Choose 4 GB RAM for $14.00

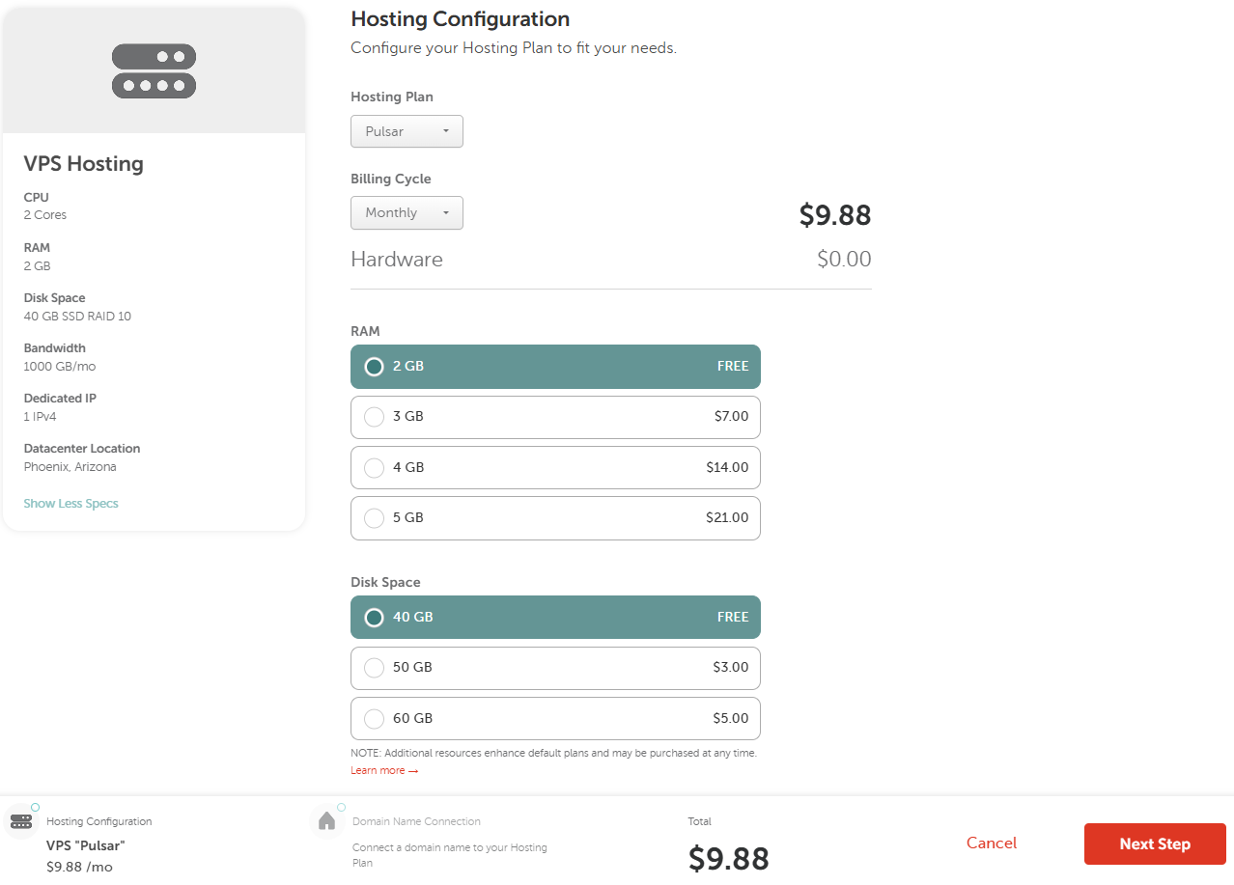555,467
